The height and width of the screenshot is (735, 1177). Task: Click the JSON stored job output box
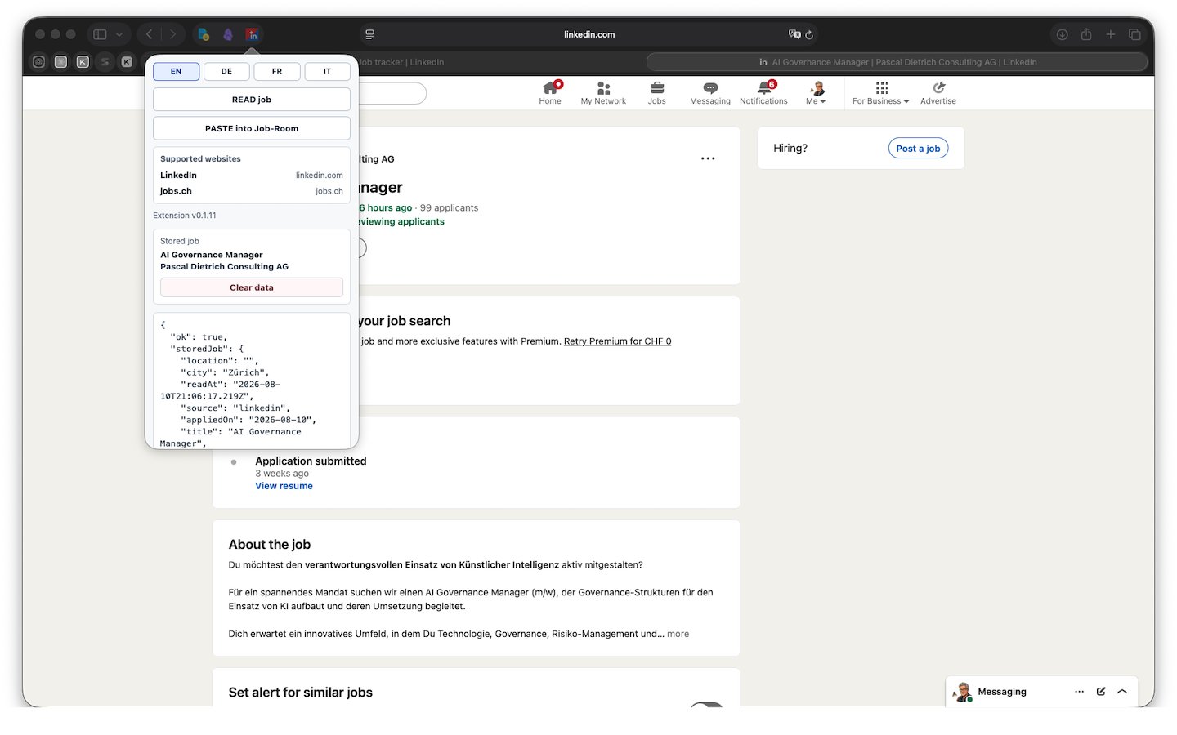252,381
